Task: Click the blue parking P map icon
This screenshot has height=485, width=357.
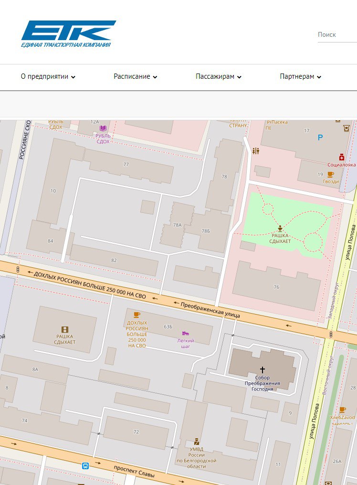Action: pos(320,137)
